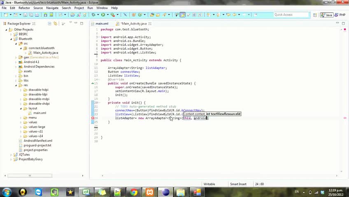
Task: Open dropdown next to New file icon
Action: click(10, 15)
